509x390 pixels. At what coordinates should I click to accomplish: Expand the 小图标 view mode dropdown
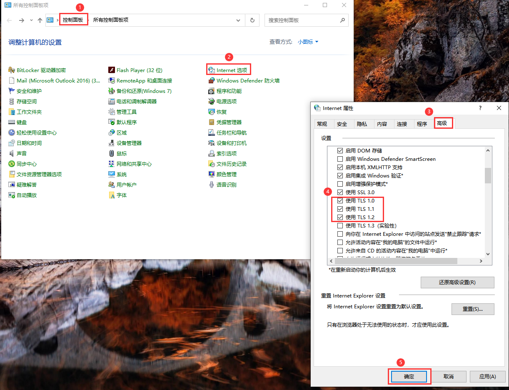coord(308,42)
